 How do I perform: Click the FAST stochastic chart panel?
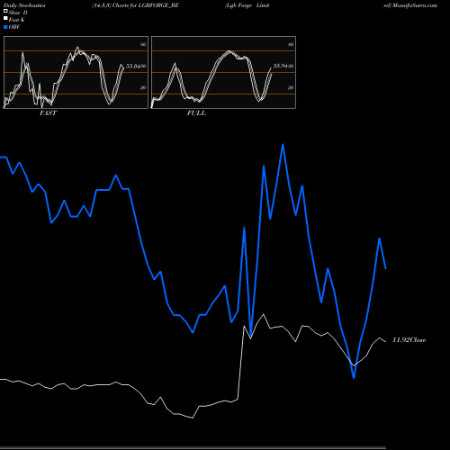click(76, 72)
